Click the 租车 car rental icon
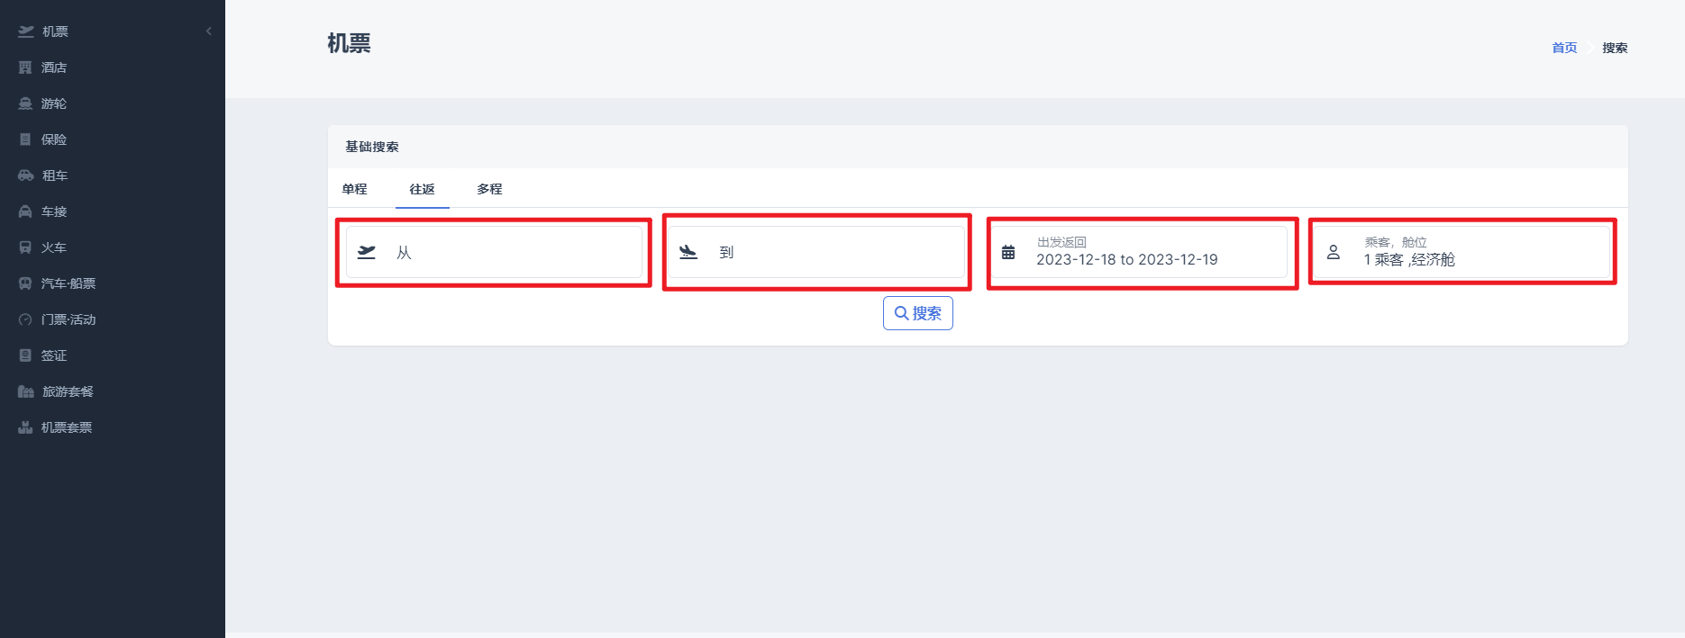 (26, 175)
